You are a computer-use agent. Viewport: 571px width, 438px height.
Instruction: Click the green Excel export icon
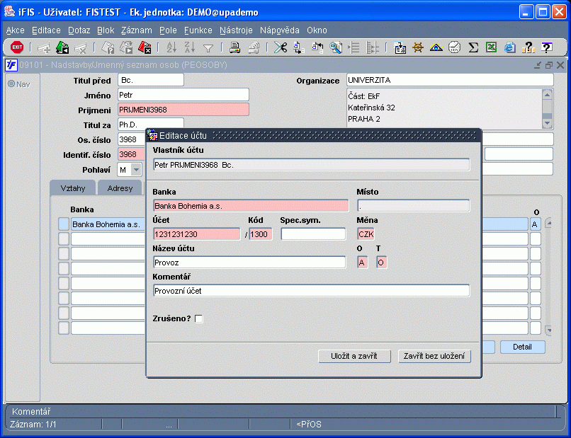coord(491,47)
